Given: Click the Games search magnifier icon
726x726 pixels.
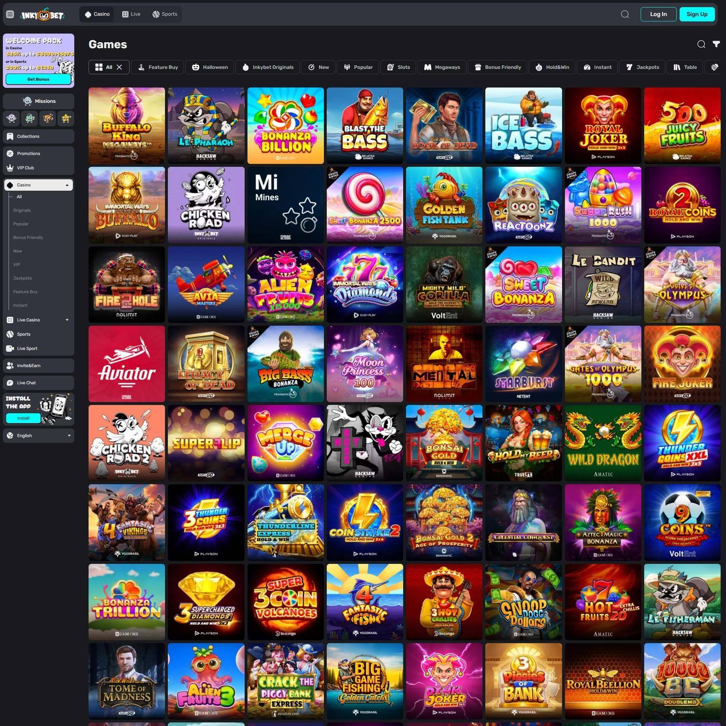Looking at the screenshot, I should pos(701,44).
